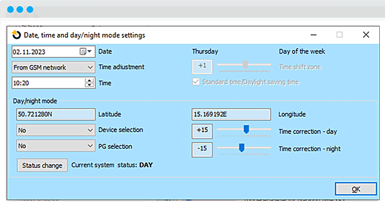The image size is (385, 208).
Task: Edit the Latitude field 50.721280N
Action: pyautogui.click(x=56, y=114)
